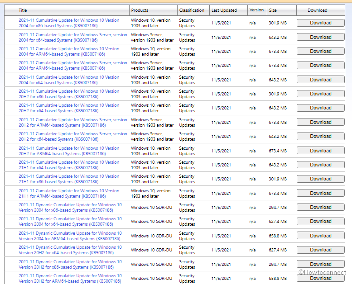Viewport: 352px width, 284px height.
Task: Sort list by Size column header
Action: [273, 10]
